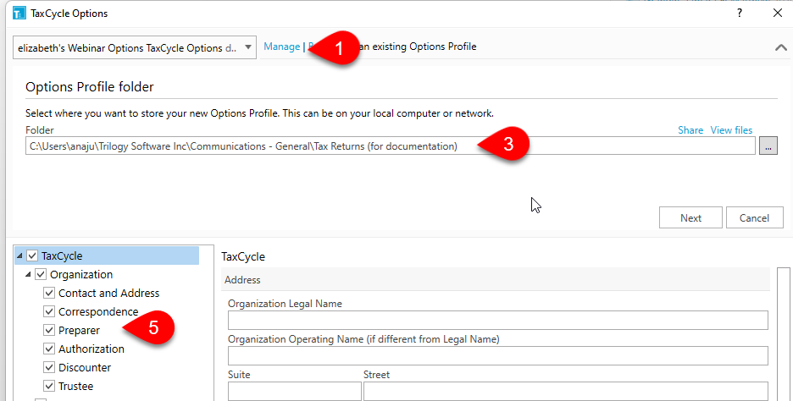This screenshot has width=793, height=401.
Task: Click the Organization Legal Name field
Action: [x=497, y=320]
